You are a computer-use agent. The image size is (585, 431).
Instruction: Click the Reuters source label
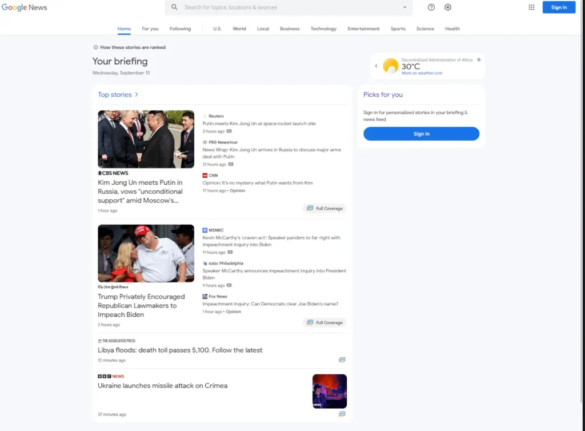point(215,116)
